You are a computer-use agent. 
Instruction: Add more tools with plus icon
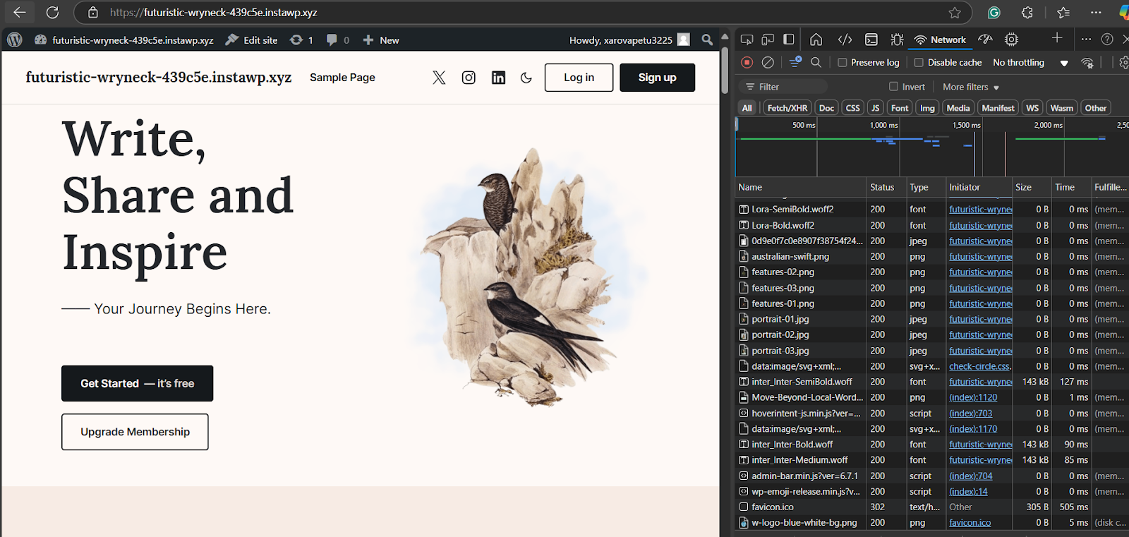pos(1057,38)
